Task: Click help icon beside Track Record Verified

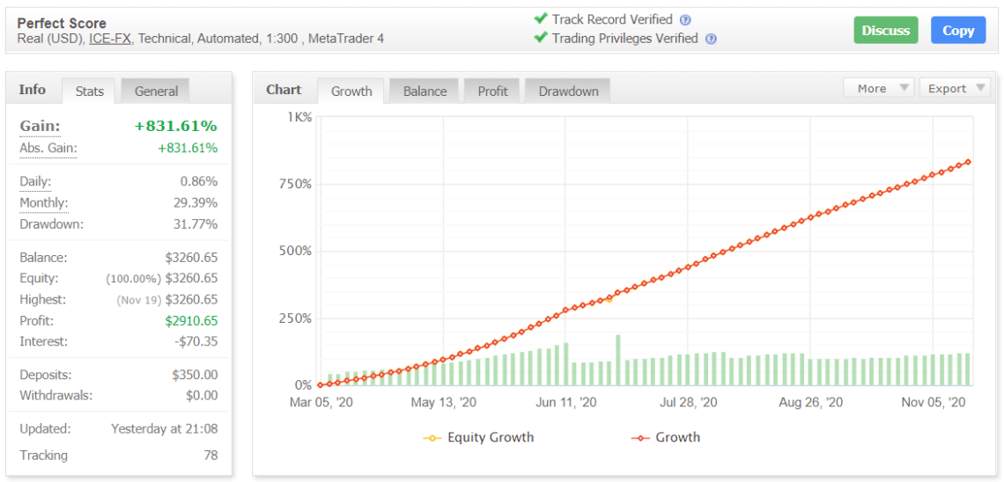Action: (685, 20)
